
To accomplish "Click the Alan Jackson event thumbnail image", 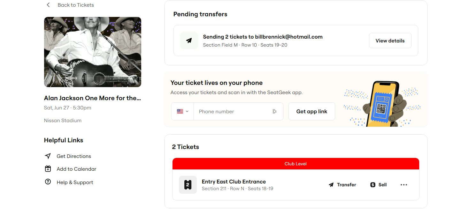I will [x=93, y=52].
